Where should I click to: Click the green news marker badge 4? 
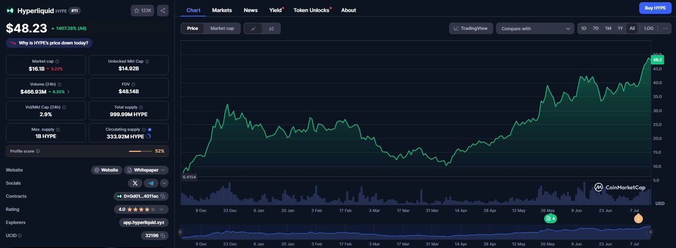pos(550,218)
